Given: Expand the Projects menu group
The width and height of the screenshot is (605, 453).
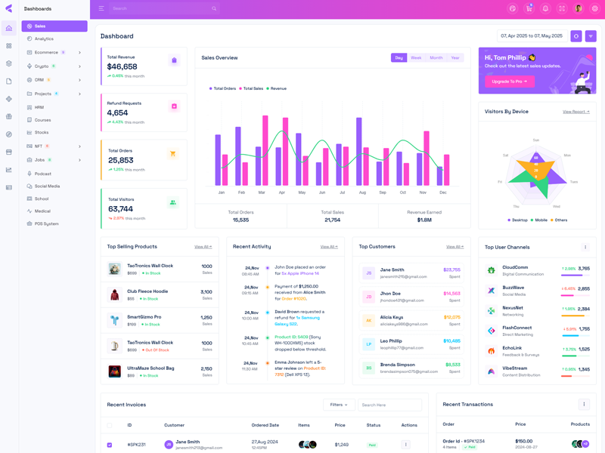Looking at the screenshot, I should click(x=79, y=94).
